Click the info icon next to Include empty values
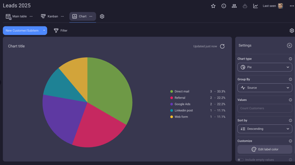 point(290,160)
